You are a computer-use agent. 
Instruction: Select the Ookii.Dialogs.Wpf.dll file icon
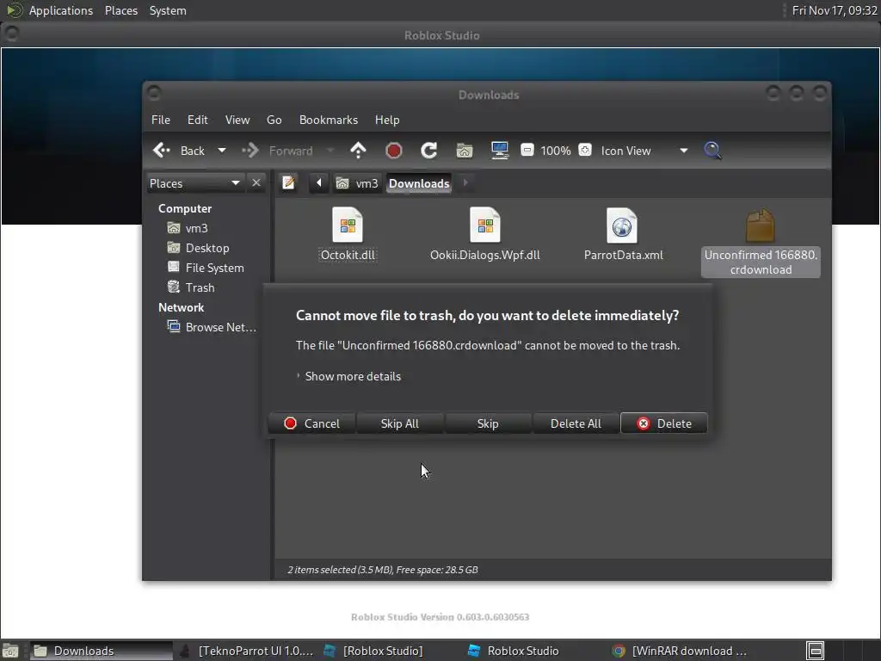tap(485, 225)
